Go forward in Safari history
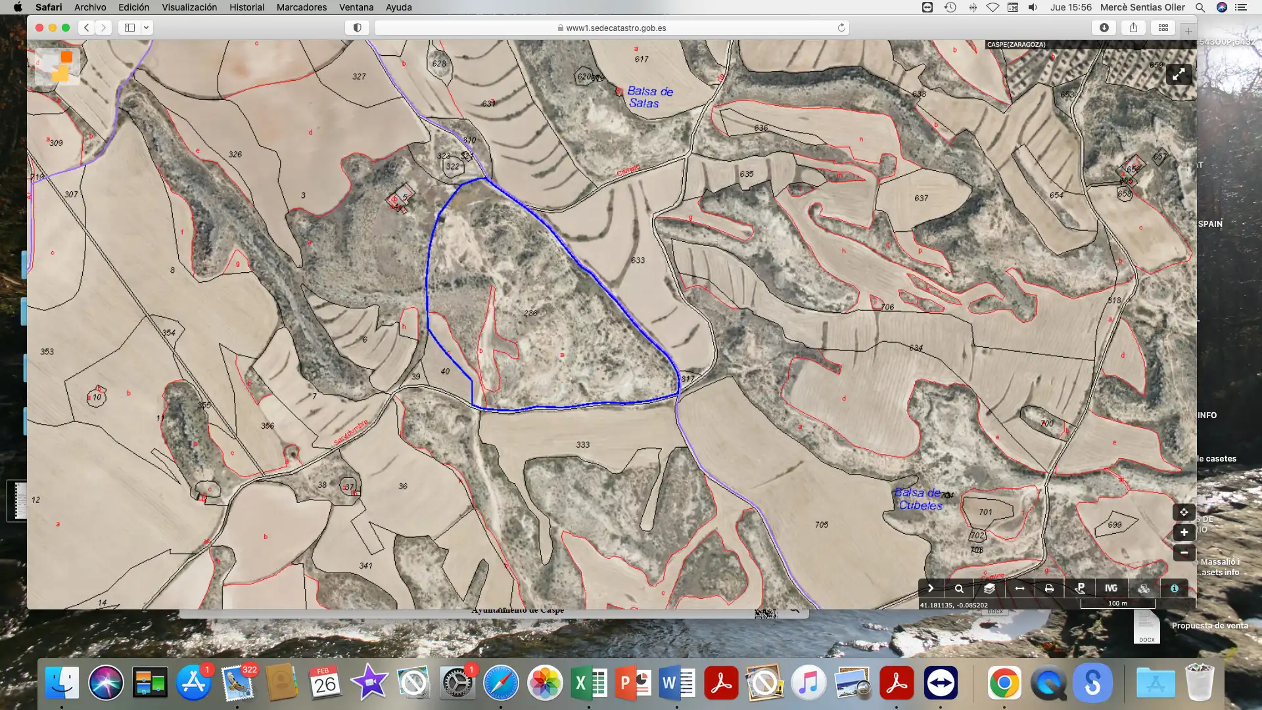 coord(103,28)
